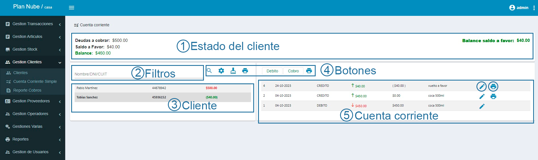538x160 pixels.
Task: Click the Gestion Proveedores card icon
Action: pos(8,101)
